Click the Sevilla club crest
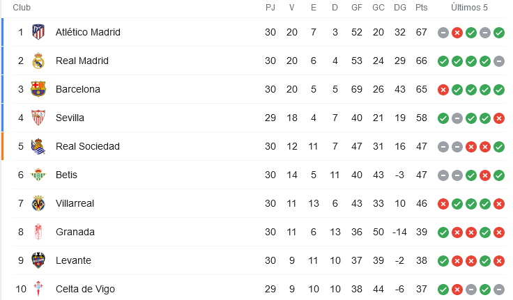Image resolution: width=513 pixels, height=300 pixels. click(x=38, y=118)
